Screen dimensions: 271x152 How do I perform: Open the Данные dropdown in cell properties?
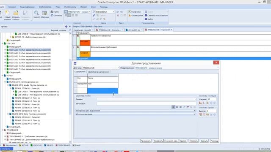point(195,99)
